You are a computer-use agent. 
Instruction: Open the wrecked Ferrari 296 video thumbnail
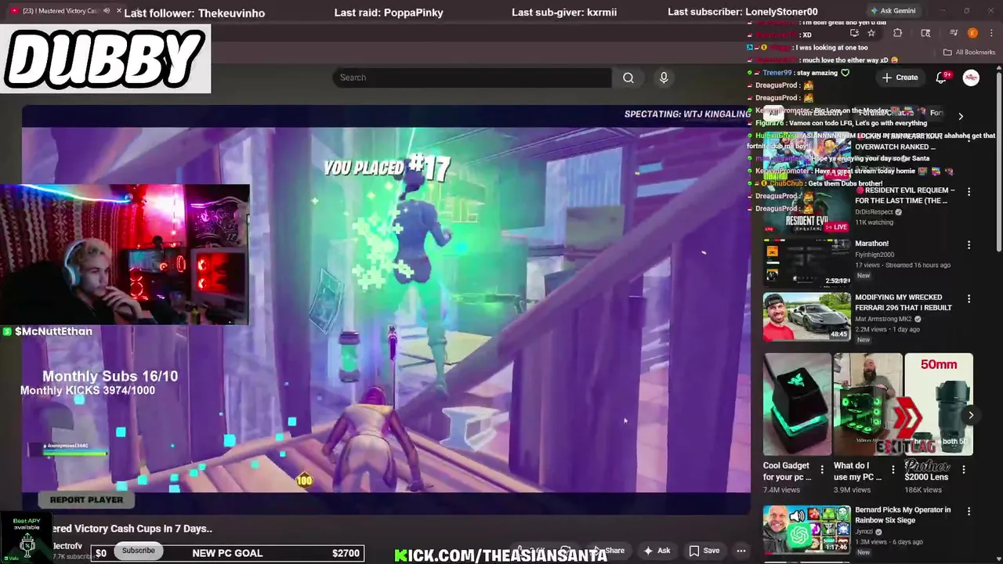tap(806, 316)
